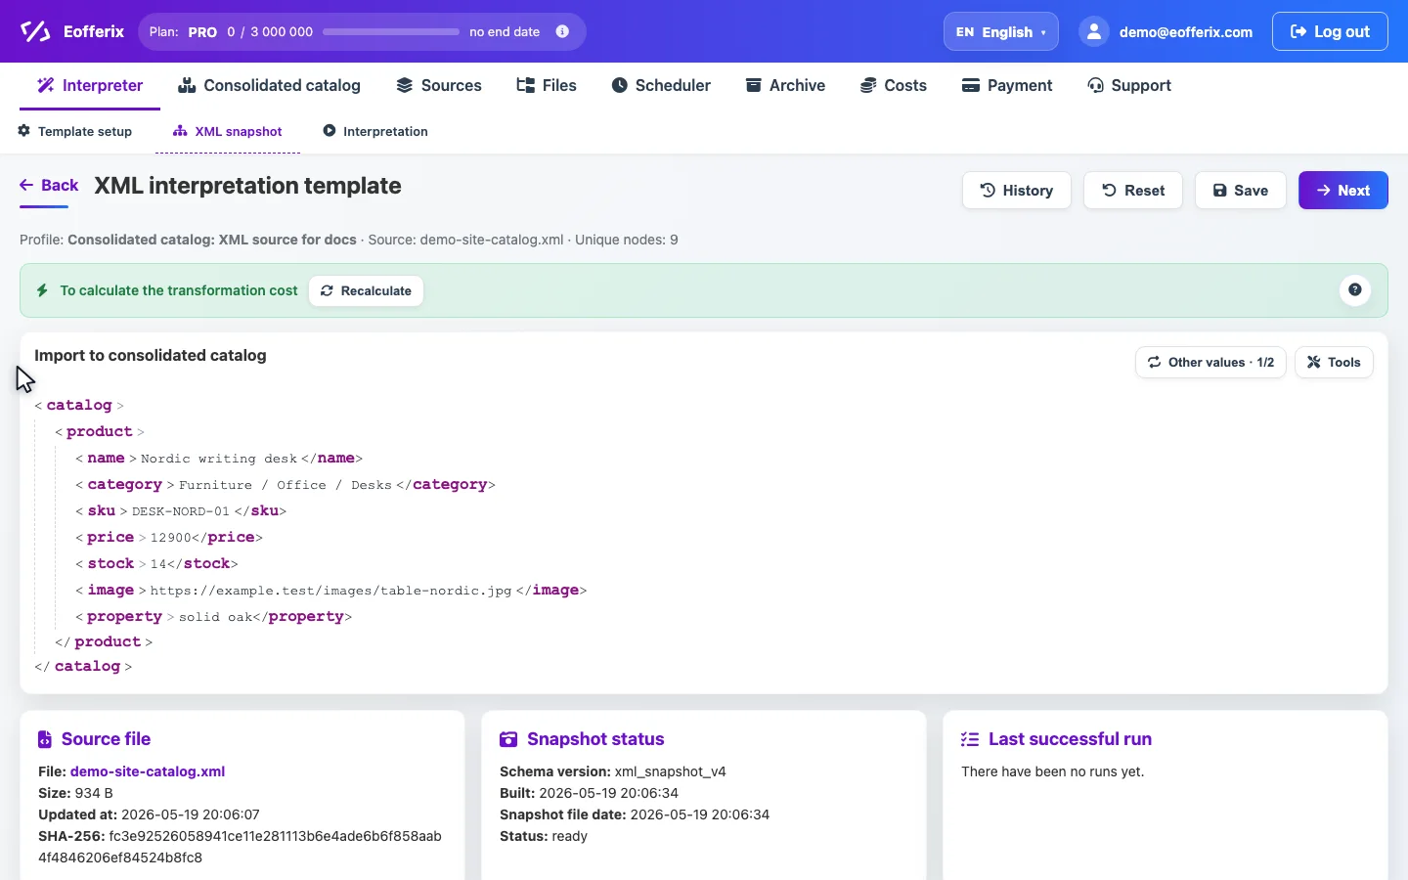
Task: Click the lightning bolt cost icon
Action: click(x=42, y=290)
